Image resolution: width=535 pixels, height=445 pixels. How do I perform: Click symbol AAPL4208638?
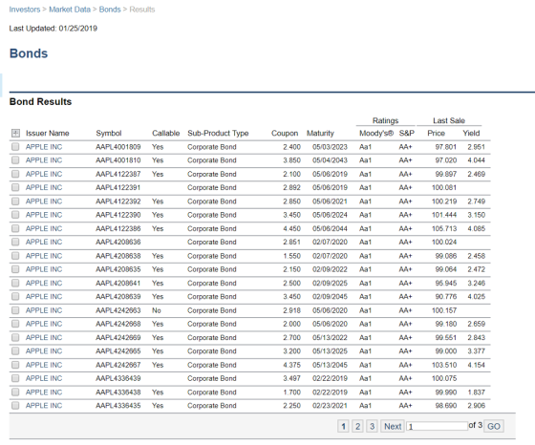point(118,256)
